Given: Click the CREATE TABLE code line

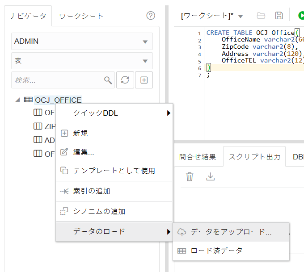Looking at the screenshot, I should coord(253,33).
